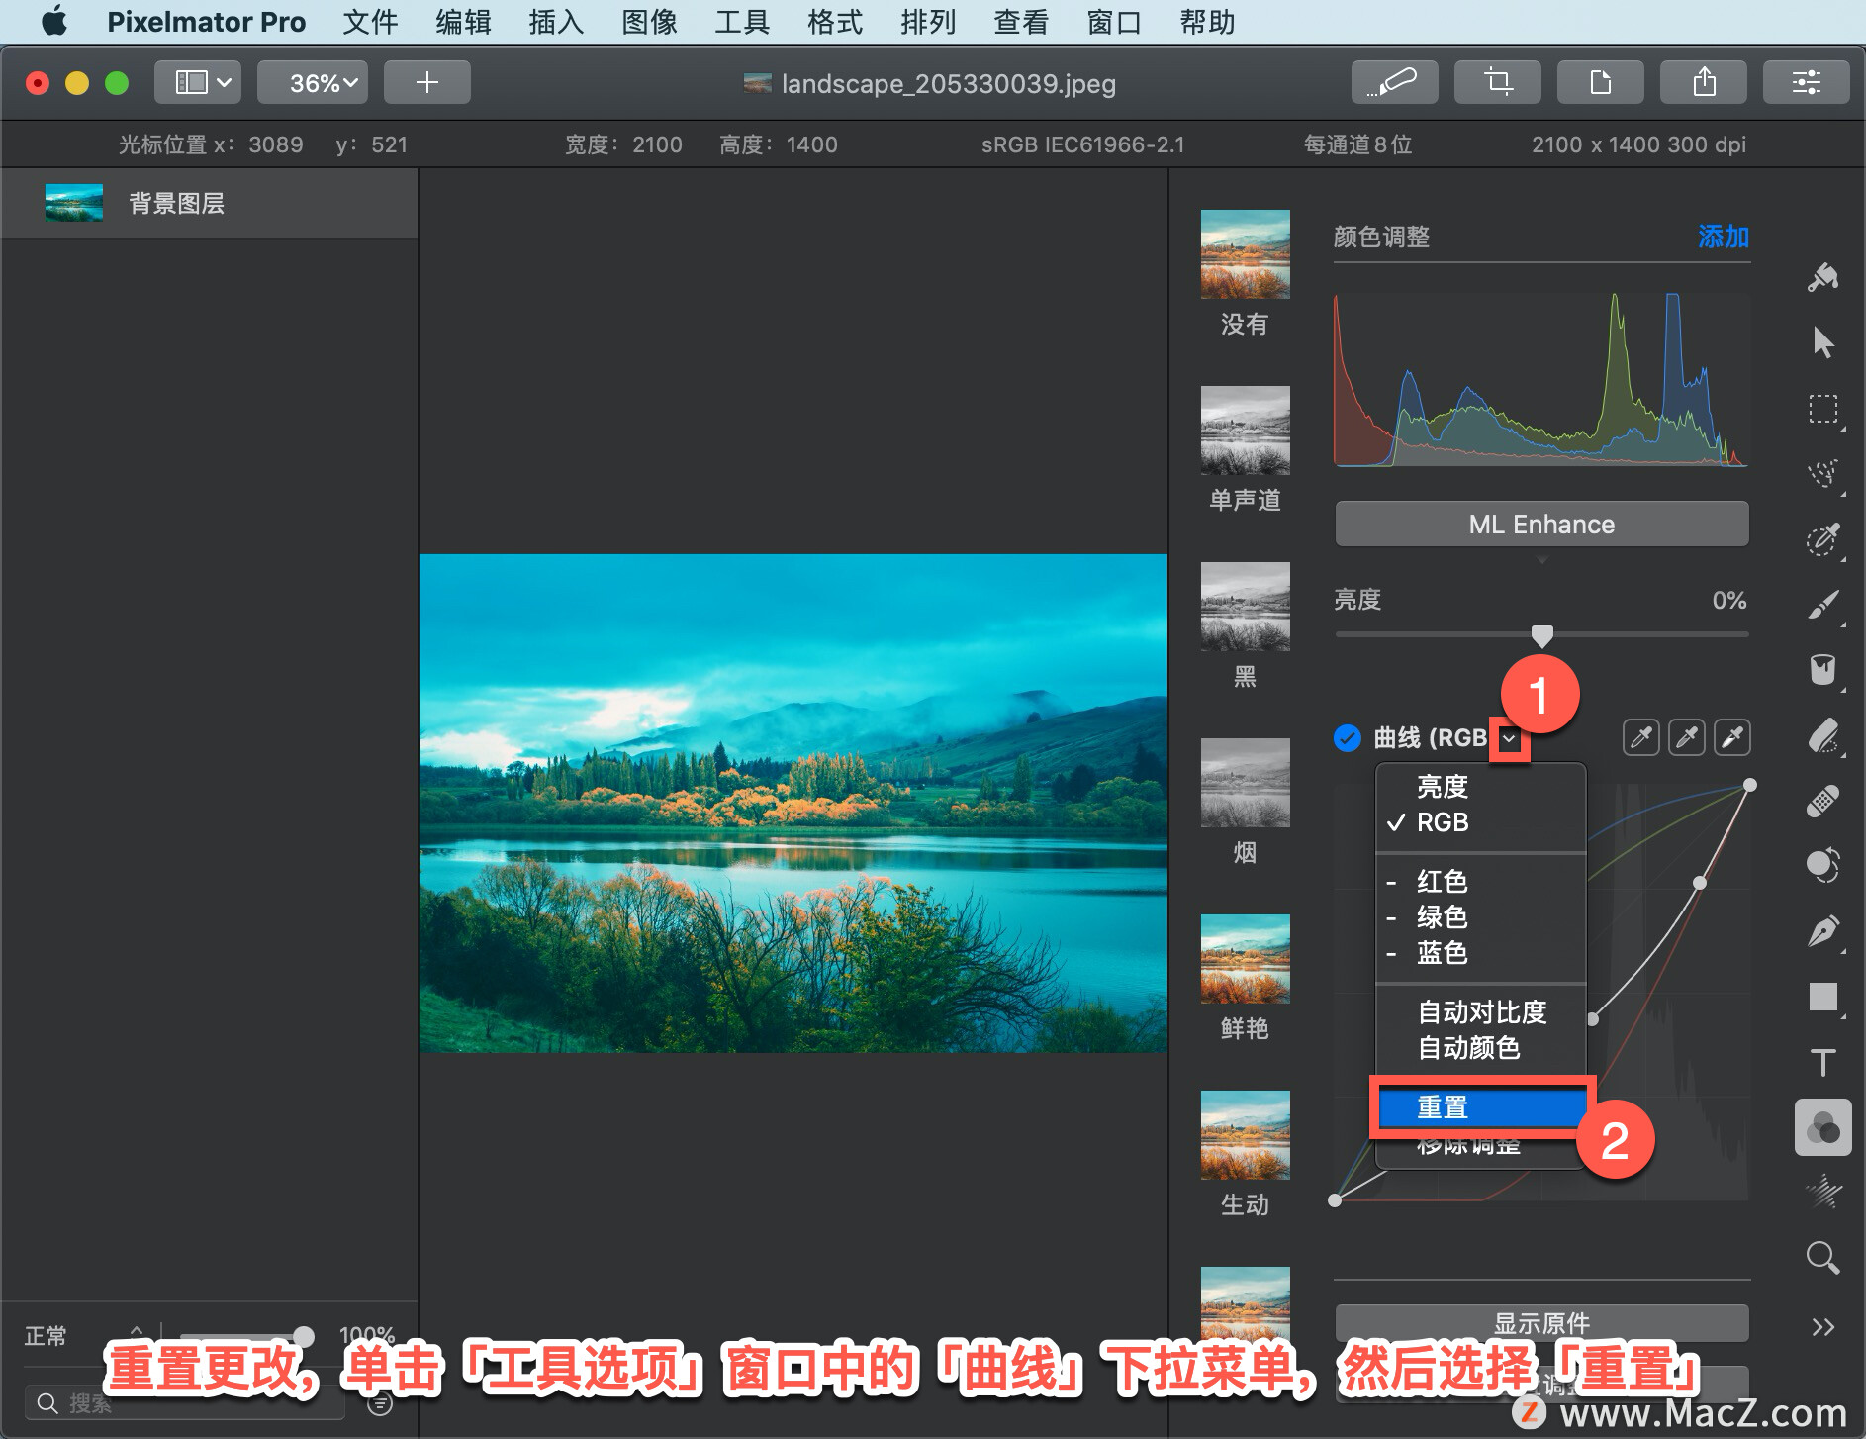Click the ML Enhance wand toolbar button
The width and height of the screenshot is (1866, 1439).
click(1394, 81)
